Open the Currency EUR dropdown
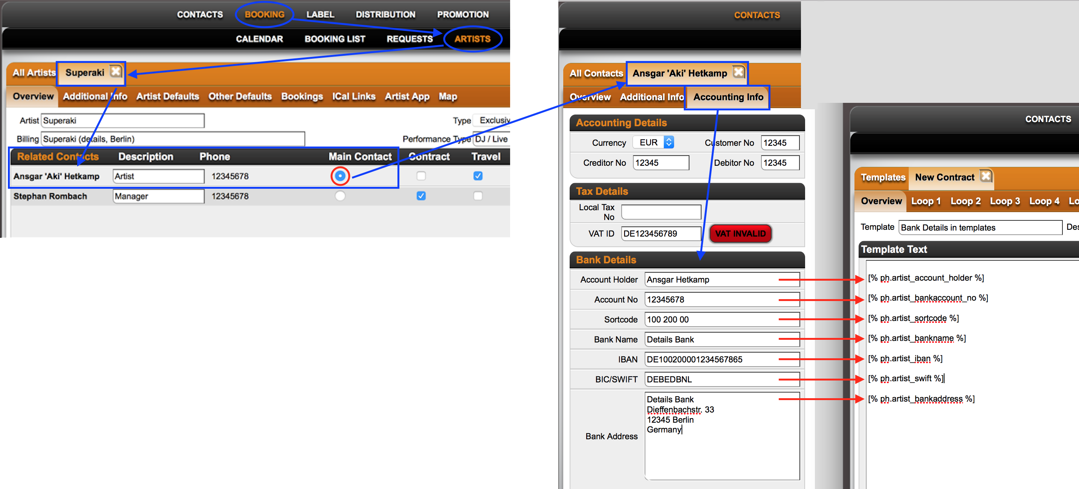Viewport: 1079px width, 489px height. [x=653, y=142]
